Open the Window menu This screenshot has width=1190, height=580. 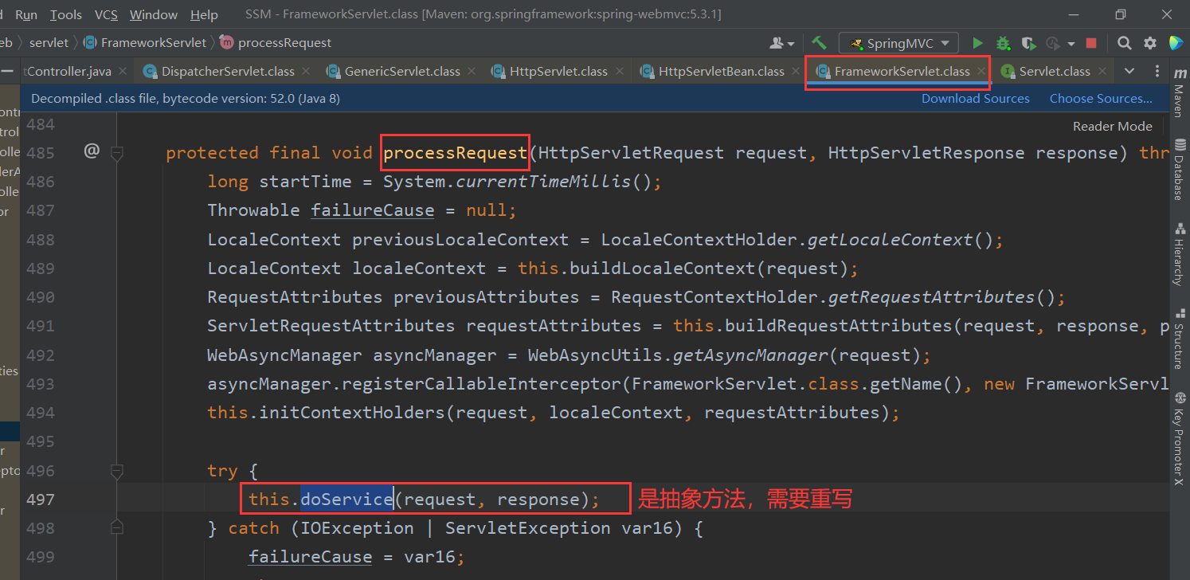pyautogui.click(x=154, y=14)
